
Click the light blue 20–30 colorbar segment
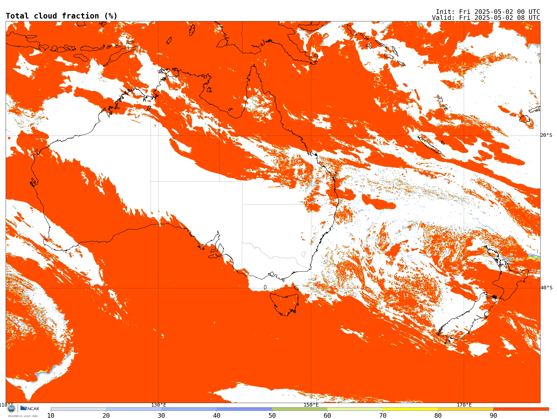[x=134, y=409]
